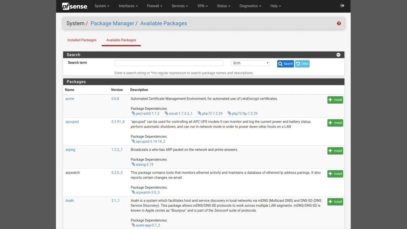This screenshot has width=407, height=229.
Task: Click paperclip icon beside socat-1.7.3.3_1
Action: point(166,113)
